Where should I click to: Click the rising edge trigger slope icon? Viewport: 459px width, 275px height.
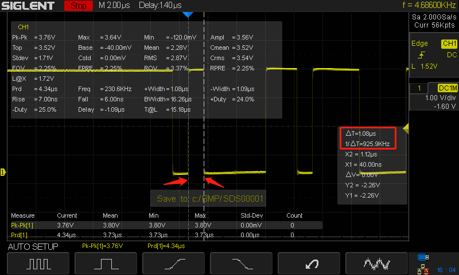click(x=421, y=55)
